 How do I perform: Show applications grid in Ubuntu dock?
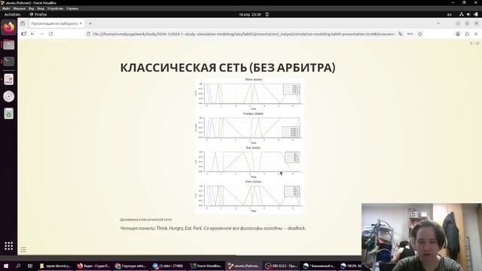(x=8, y=246)
